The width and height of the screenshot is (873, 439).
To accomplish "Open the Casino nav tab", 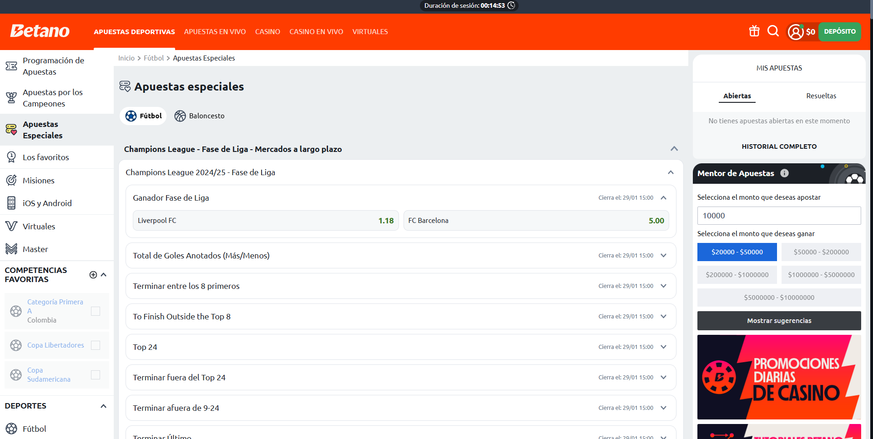I will point(267,32).
